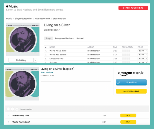The width and height of the screenshot is (154, 129).
Task: Click the Start Your Trial button
Action: point(133,8)
